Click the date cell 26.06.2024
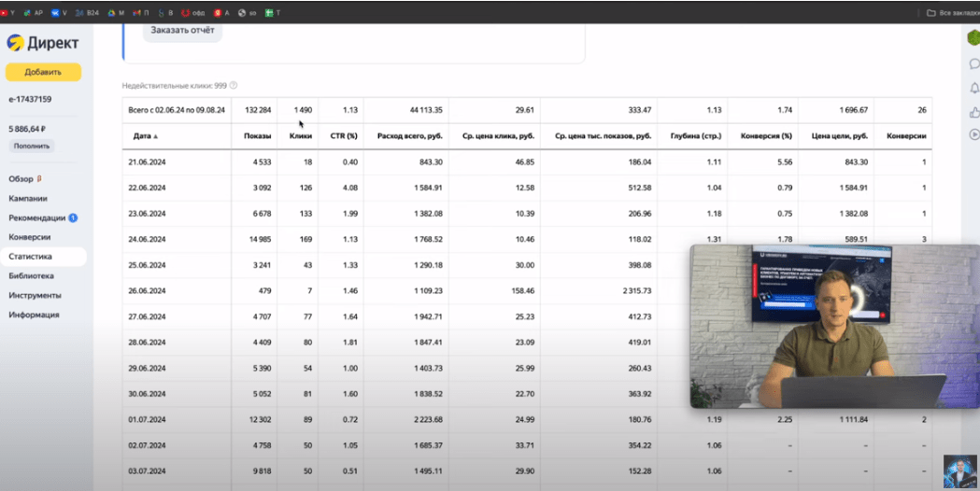 [147, 291]
